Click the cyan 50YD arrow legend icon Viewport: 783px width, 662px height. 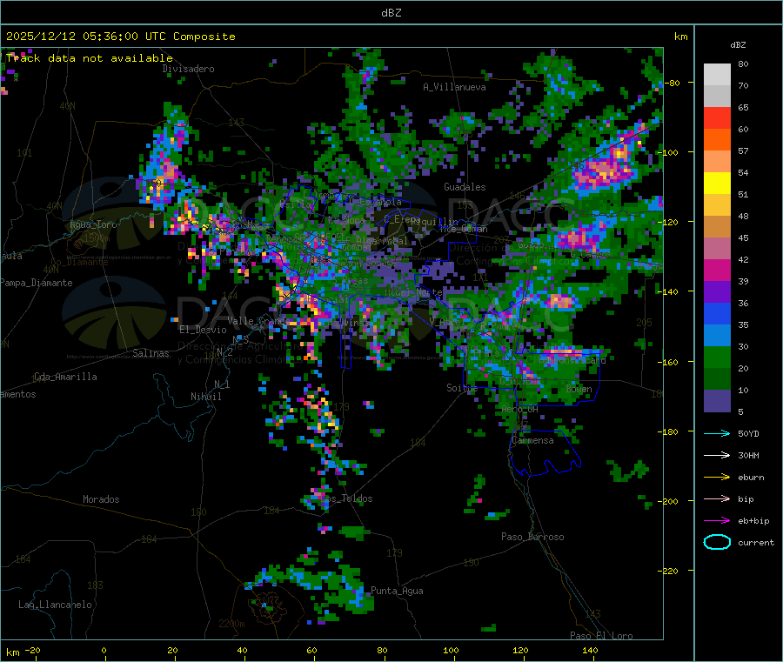click(717, 433)
